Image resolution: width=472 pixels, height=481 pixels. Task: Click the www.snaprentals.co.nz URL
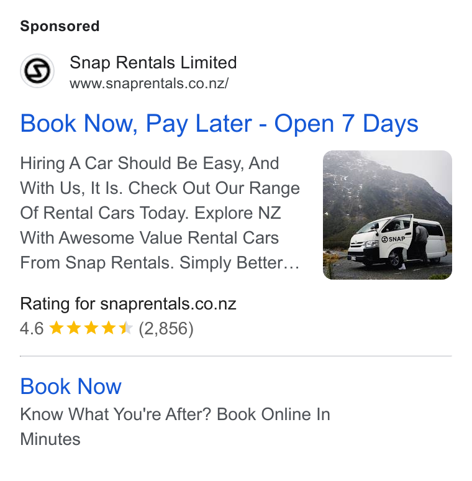(x=149, y=83)
